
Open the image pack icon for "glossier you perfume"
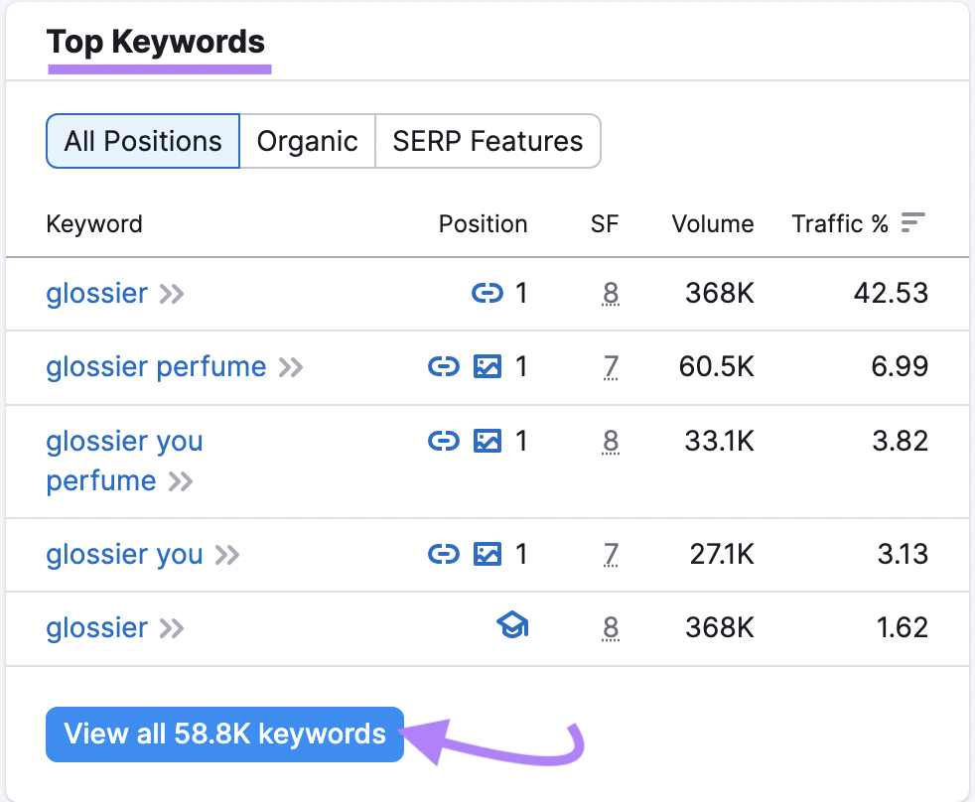487,441
